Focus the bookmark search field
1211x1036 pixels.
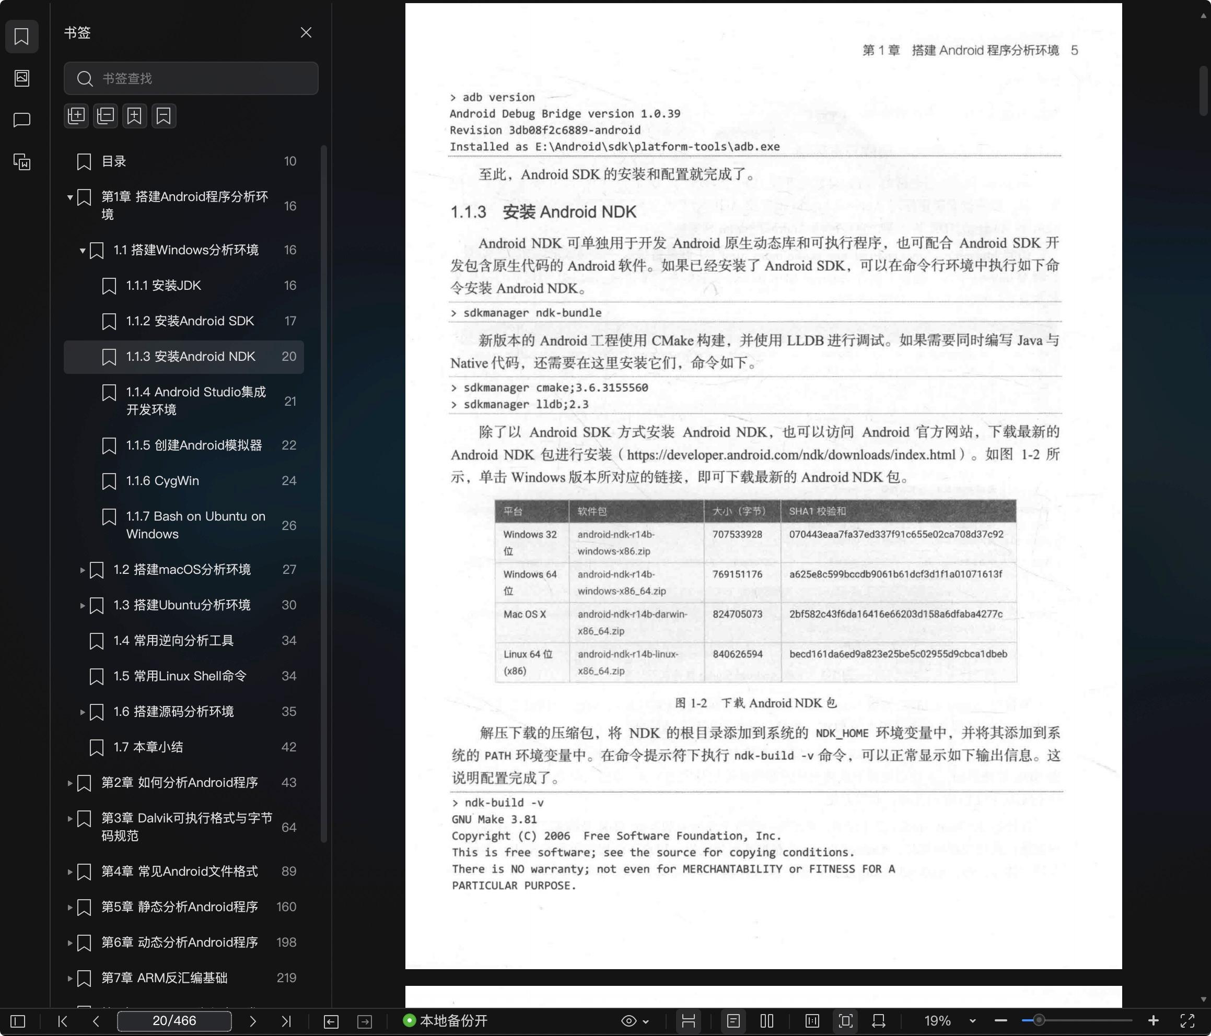(x=191, y=78)
